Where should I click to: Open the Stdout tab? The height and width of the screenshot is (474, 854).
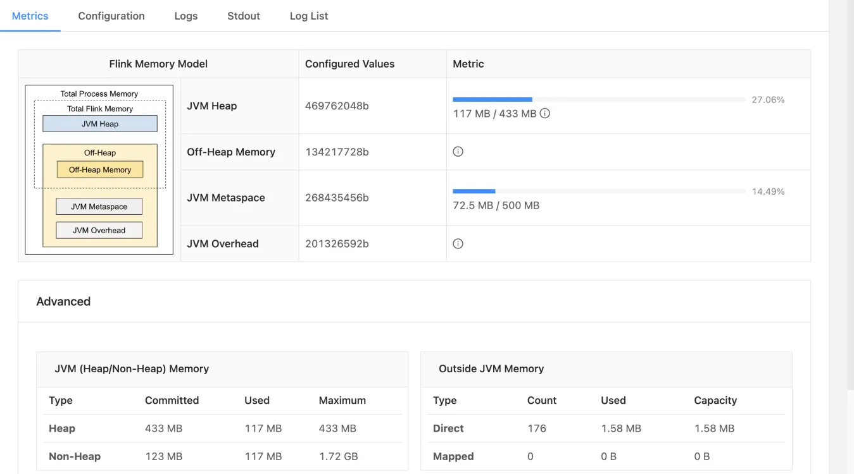point(244,16)
